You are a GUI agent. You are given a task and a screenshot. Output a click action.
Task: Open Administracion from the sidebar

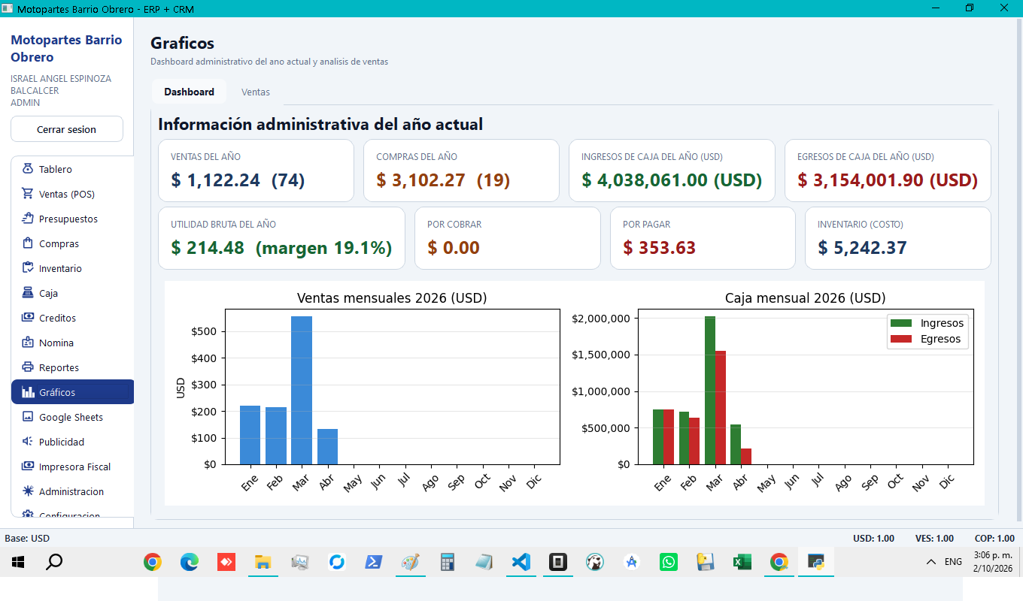[73, 491]
